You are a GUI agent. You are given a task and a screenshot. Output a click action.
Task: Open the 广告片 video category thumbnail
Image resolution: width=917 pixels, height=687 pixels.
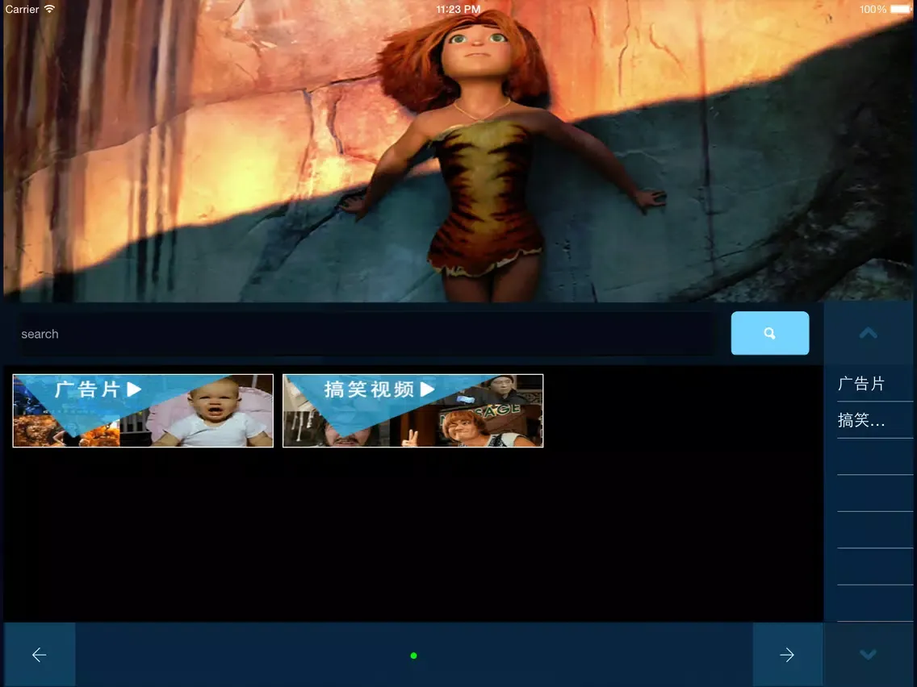143,410
